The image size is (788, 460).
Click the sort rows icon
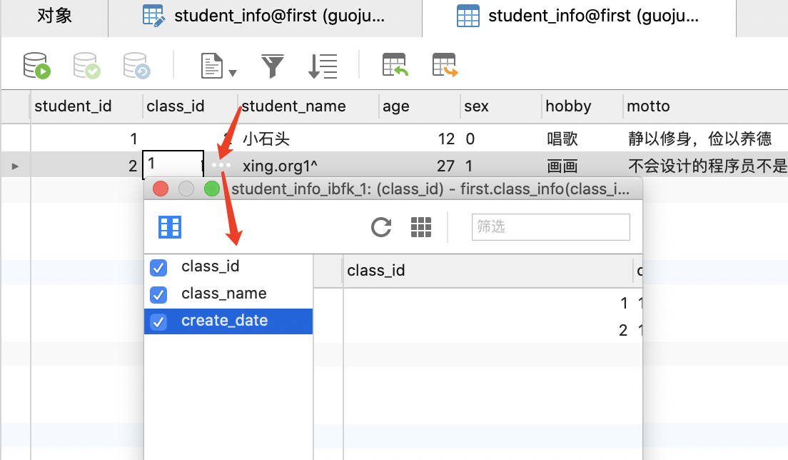[x=323, y=66]
